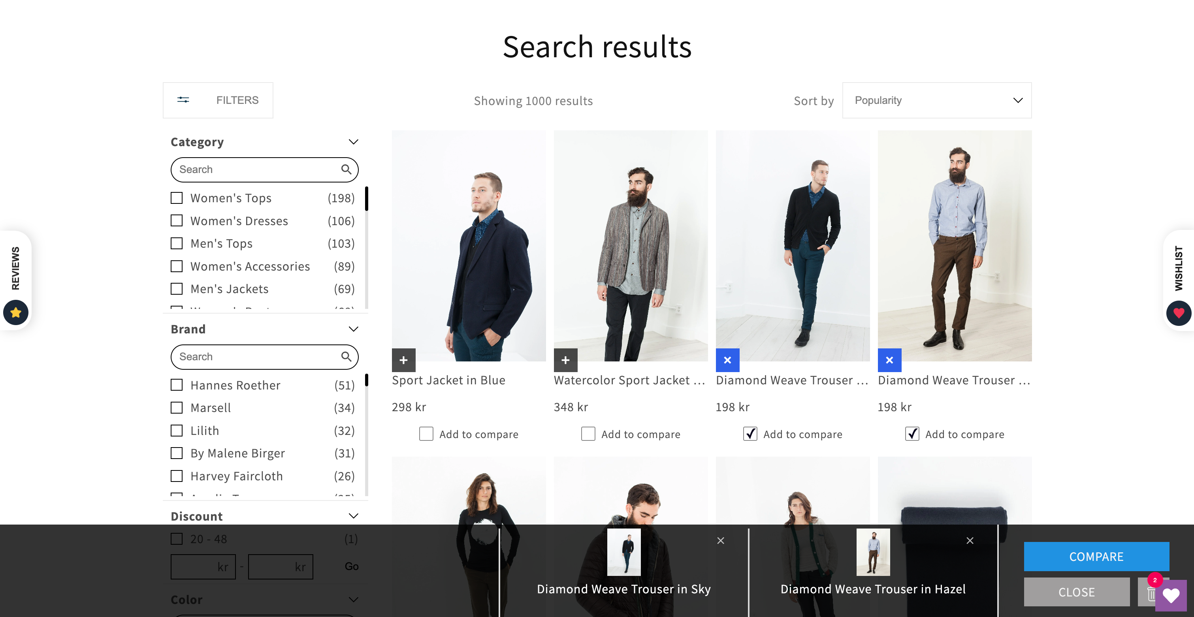
Task: Click the reviews star icon
Action: click(16, 312)
